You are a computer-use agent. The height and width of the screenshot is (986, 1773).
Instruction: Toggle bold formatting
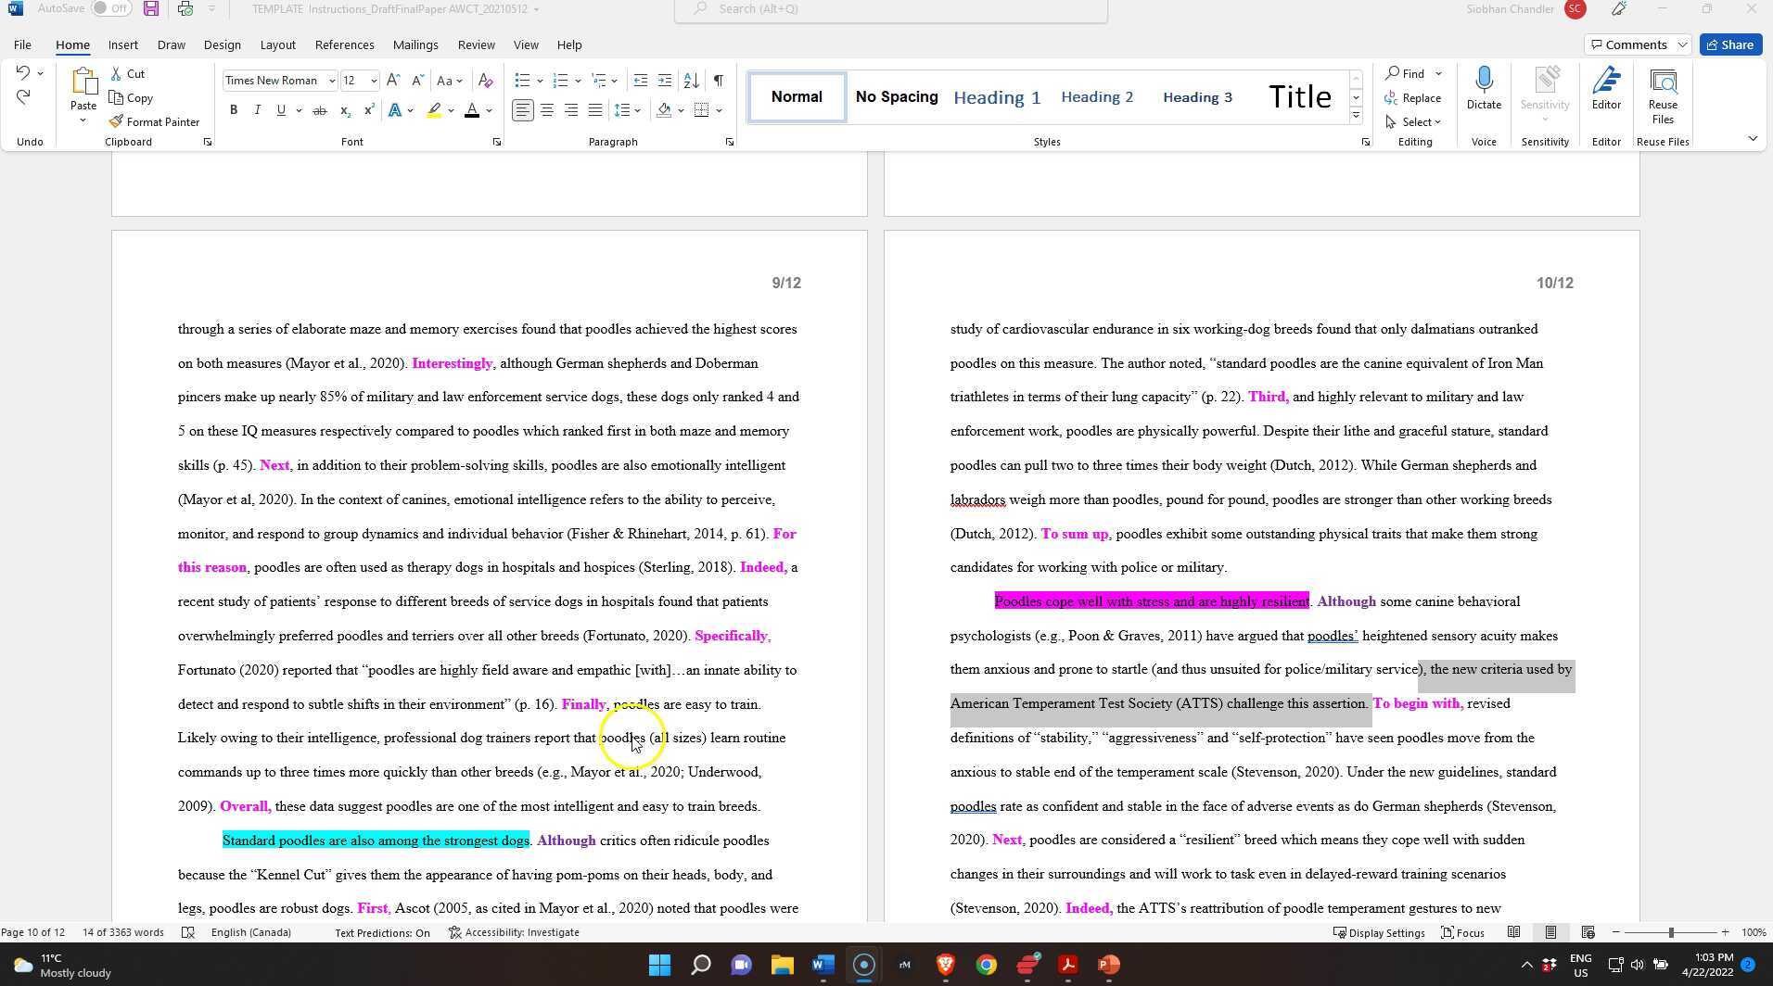[234, 110]
